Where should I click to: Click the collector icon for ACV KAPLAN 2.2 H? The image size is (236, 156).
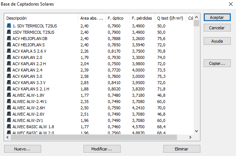9,64
